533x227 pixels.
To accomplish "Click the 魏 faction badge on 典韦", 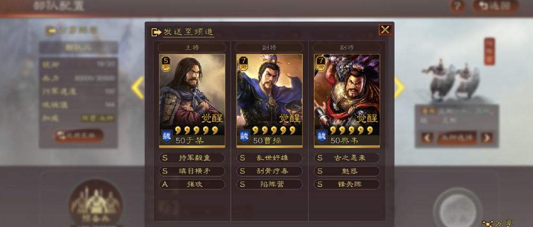I will (321, 137).
